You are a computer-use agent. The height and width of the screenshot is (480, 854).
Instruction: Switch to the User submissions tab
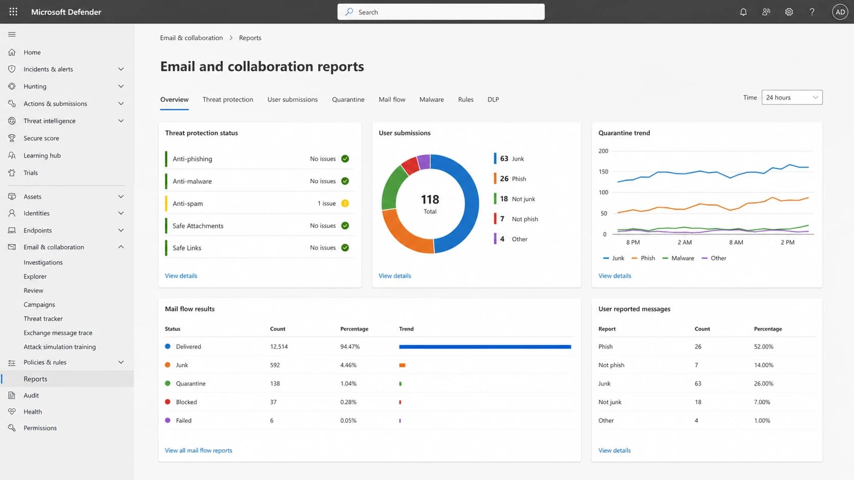pyautogui.click(x=293, y=99)
